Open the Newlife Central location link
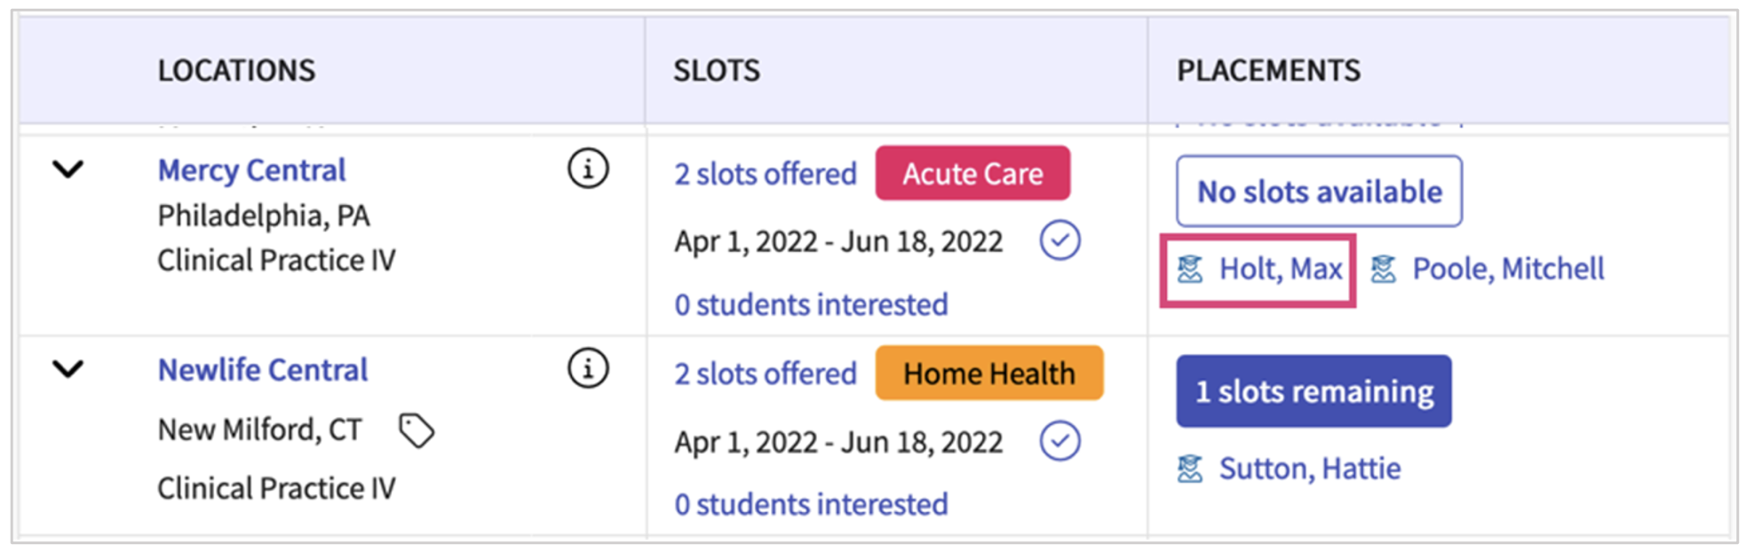 click(x=262, y=369)
